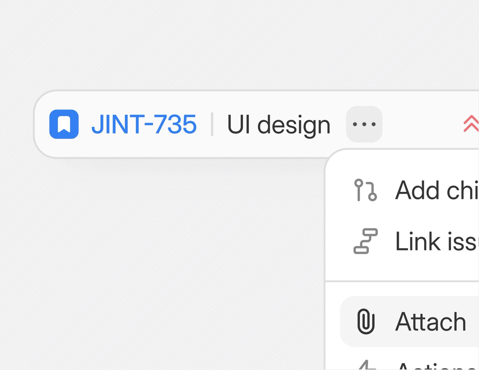Image resolution: width=479 pixels, height=370 pixels.
Task: Click the lightning bolt icon at menu bottom
Action: (x=366, y=365)
